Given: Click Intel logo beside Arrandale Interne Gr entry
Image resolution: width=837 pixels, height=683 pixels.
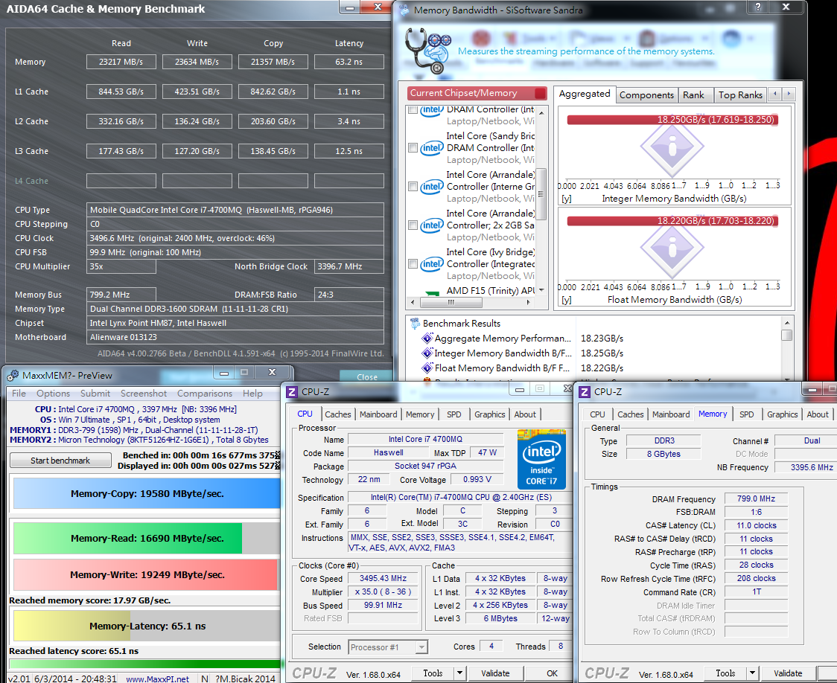Looking at the screenshot, I should [431, 187].
